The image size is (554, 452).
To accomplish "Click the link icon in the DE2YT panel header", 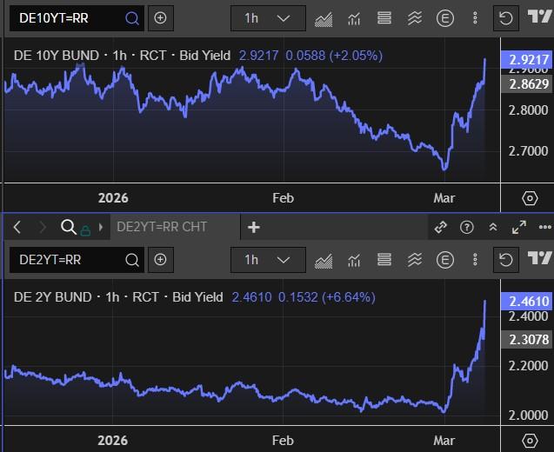I will 441,228.
